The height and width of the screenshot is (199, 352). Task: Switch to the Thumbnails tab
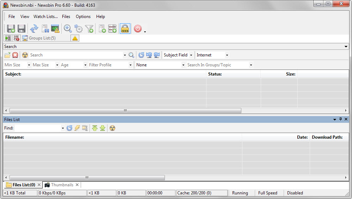pos(62,185)
